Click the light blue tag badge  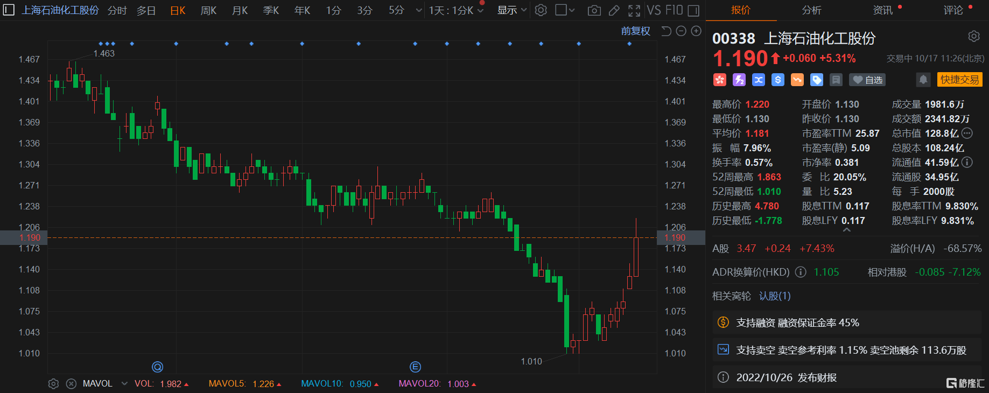(x=817, y=80)
